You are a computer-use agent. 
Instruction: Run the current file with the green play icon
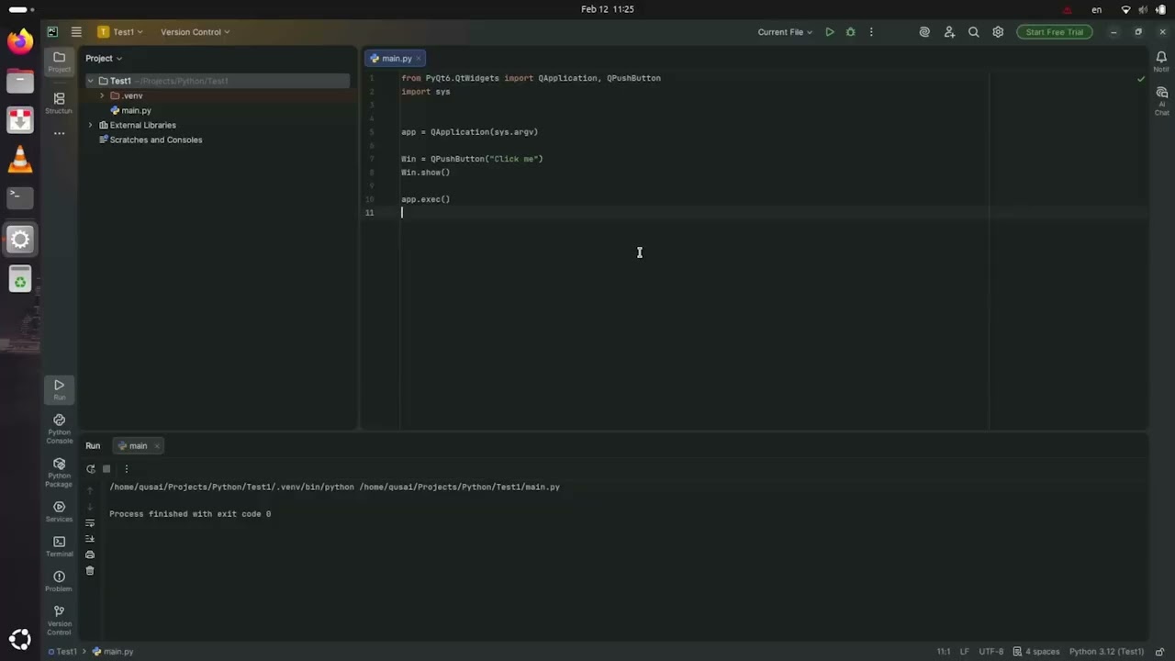coord(830,32)
